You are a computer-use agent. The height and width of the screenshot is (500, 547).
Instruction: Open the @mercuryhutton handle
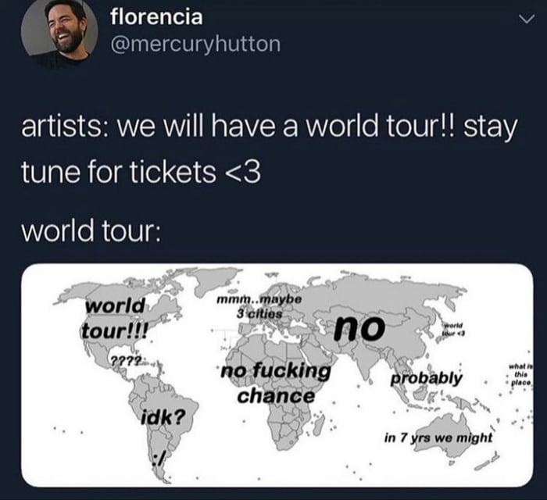click(195, 44)
